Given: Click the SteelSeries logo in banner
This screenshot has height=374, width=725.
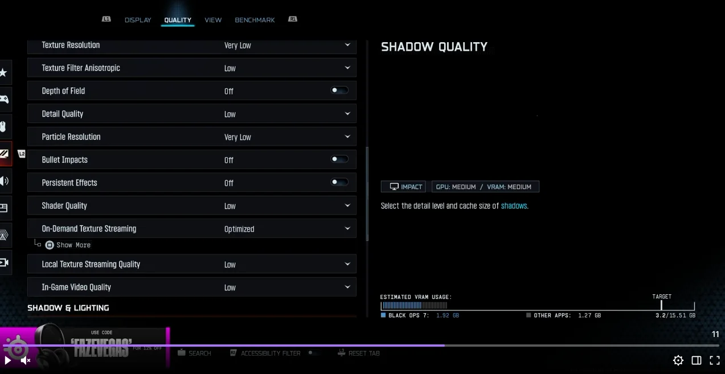Looking at the screenshot, I should tap(17, 349).
